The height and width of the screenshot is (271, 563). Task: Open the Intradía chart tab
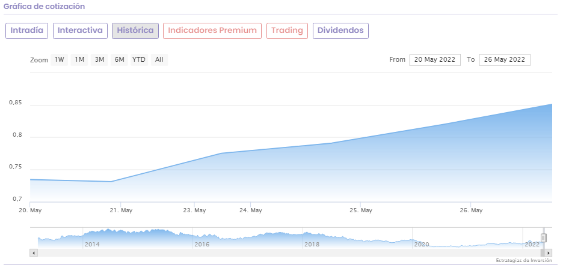[x=27, y=31]
